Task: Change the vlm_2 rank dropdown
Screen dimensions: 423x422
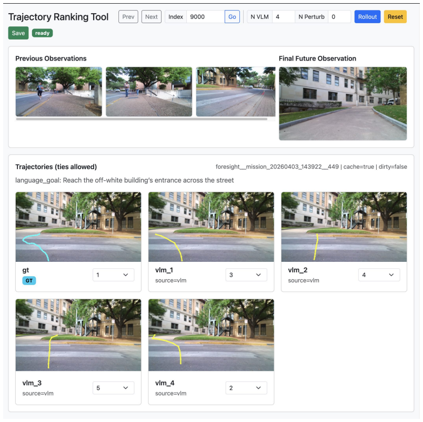Action: [379, 275]
